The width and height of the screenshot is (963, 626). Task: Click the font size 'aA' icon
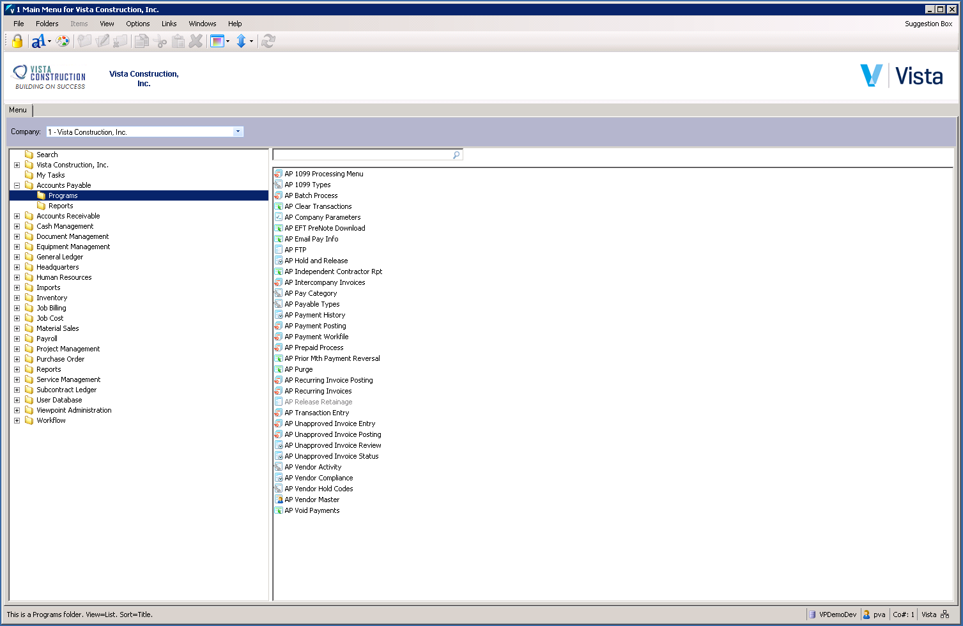(x=38, y=42)
